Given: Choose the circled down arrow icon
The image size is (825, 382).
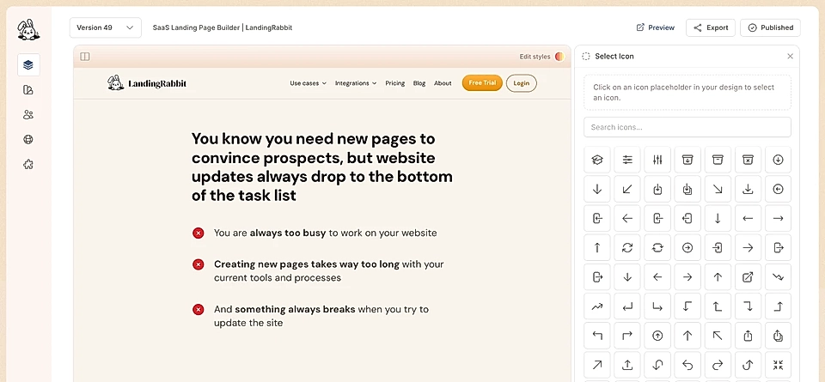Looking at the screenshot, I should [x=779, y=160].
